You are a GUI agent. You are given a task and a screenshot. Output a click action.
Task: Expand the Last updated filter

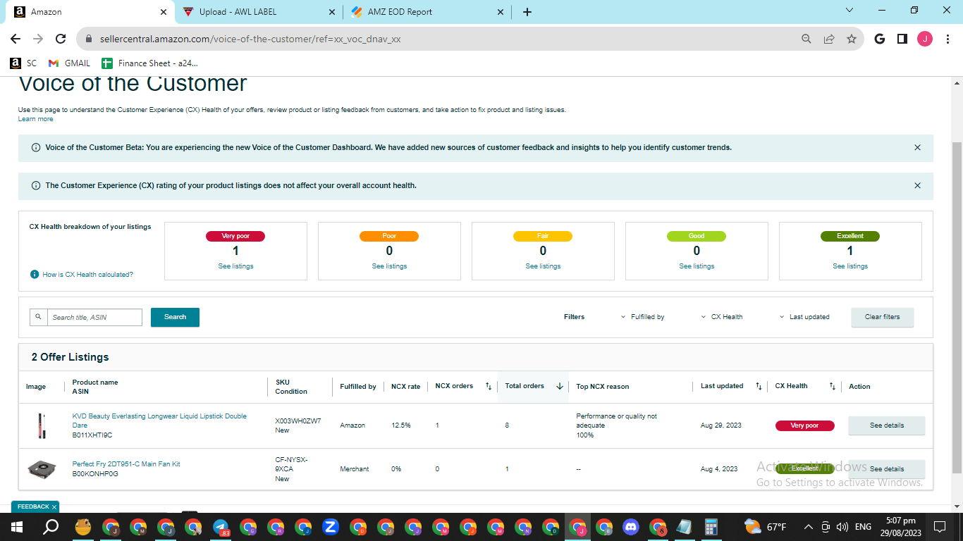point(804,317)
